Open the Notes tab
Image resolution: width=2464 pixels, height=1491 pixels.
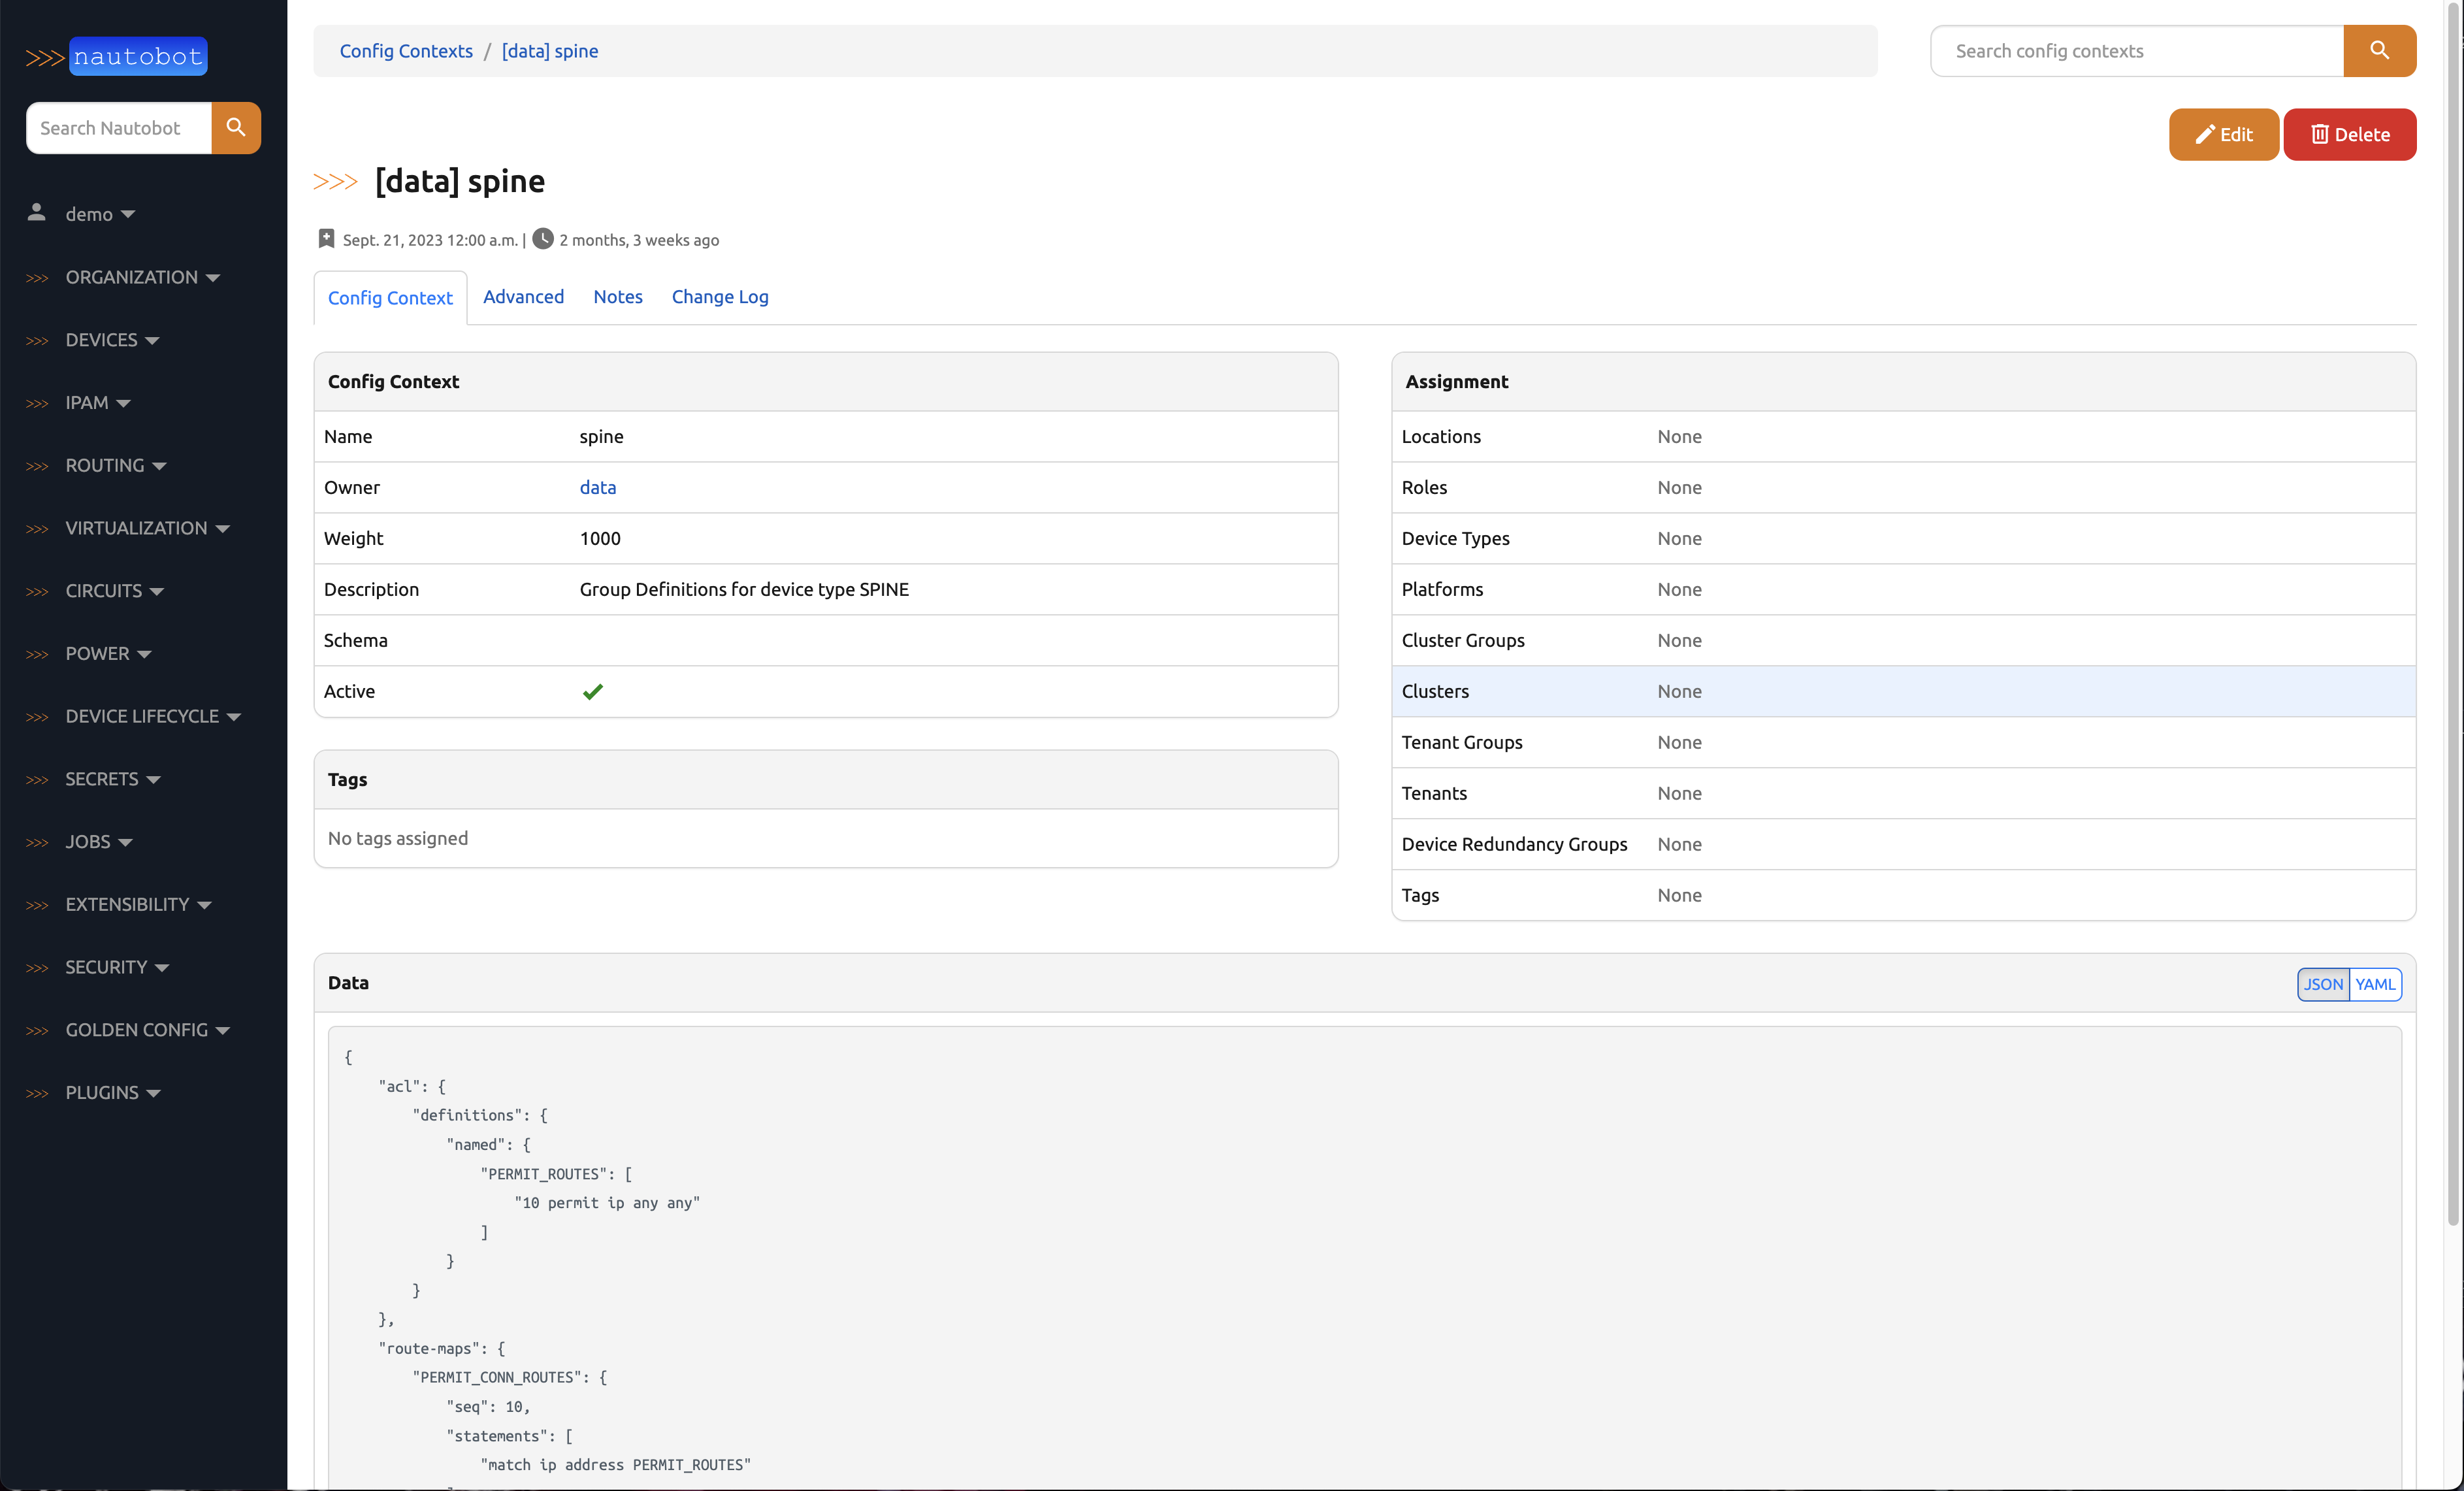pyautogui.click(x=617, y=297)
